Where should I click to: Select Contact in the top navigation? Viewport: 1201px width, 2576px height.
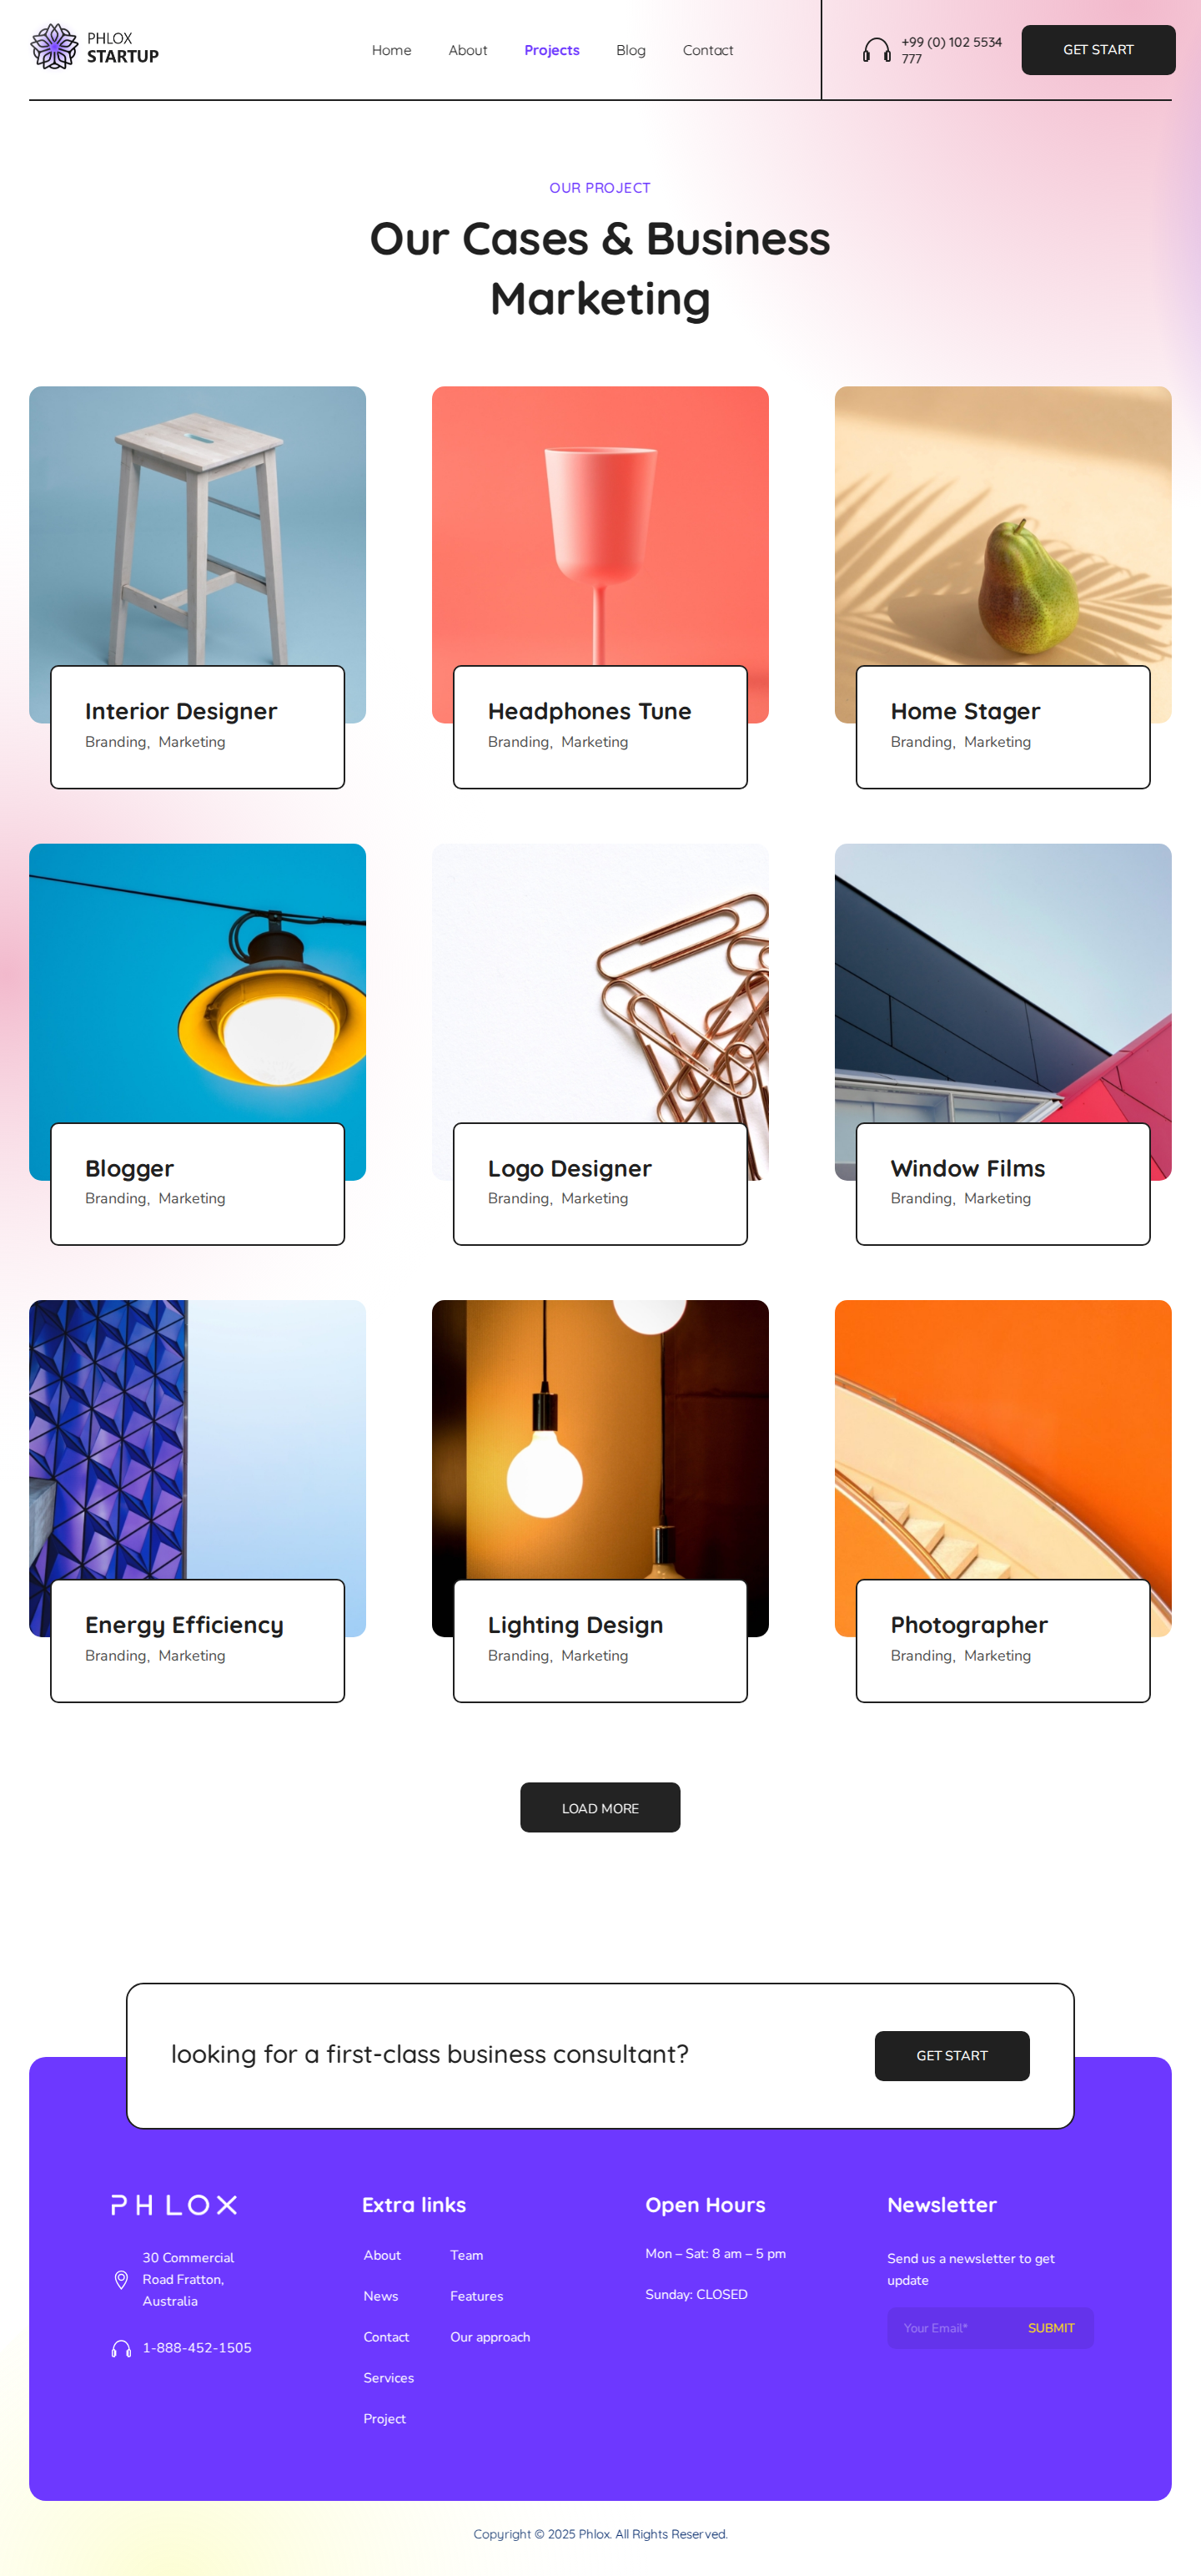tap(707, 50)
